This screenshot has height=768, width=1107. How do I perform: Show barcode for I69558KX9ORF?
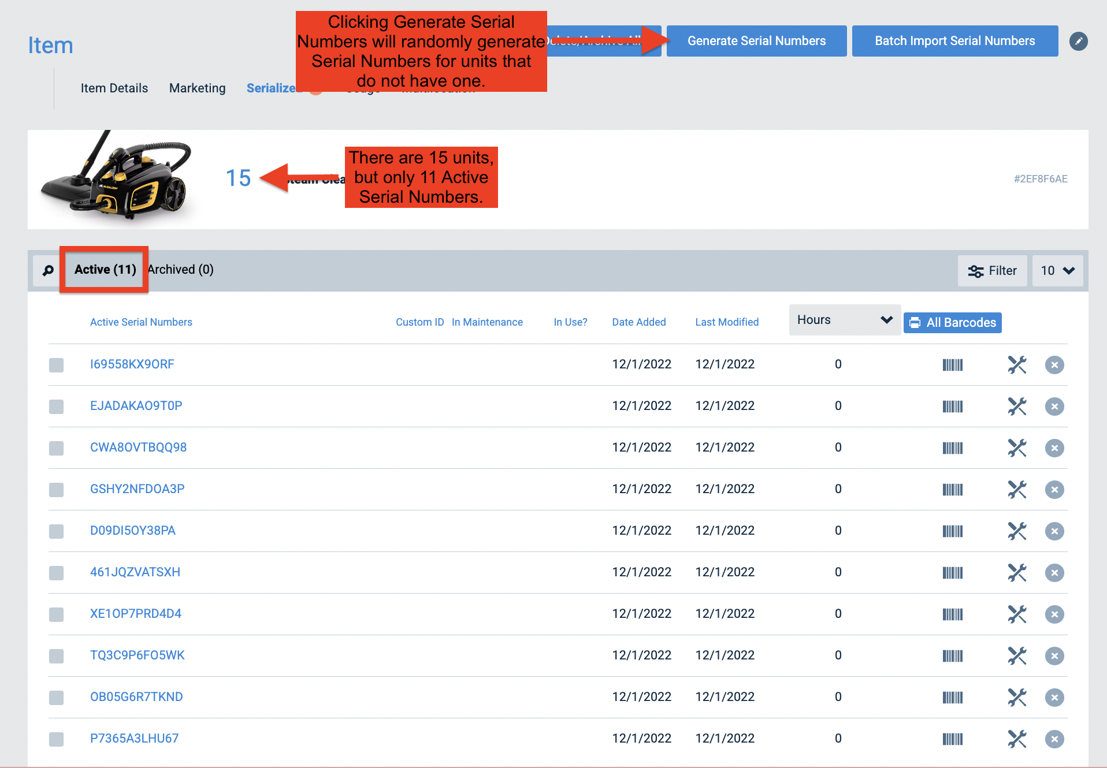(x=953, y=364)
